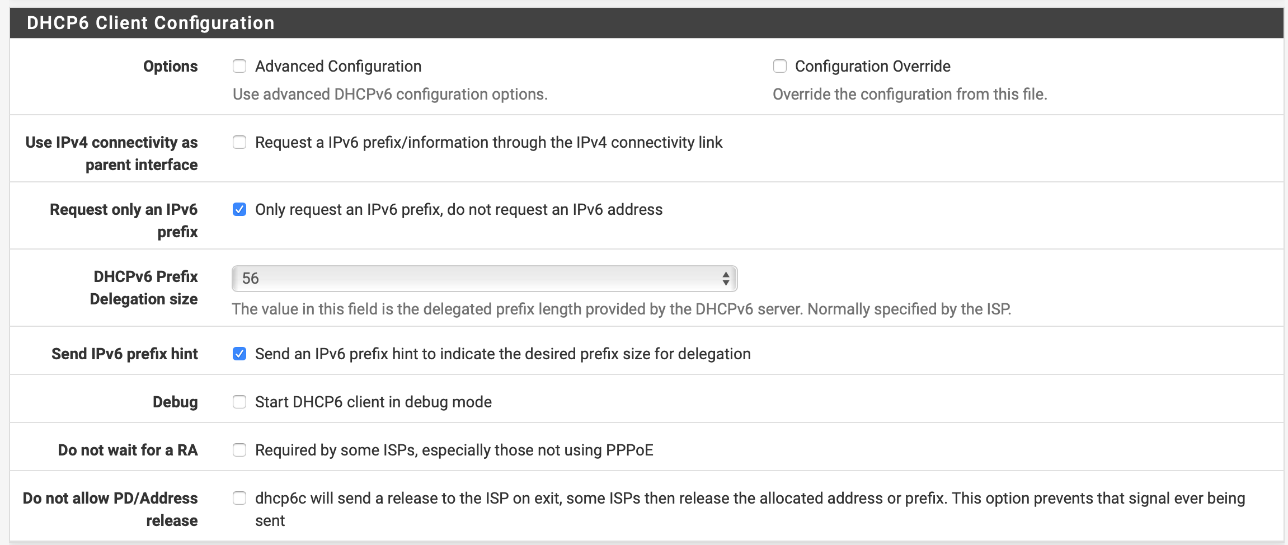This screenshot has width=1288, height=545.
Task: Click the Configuration Override label text
Action: 872,67
